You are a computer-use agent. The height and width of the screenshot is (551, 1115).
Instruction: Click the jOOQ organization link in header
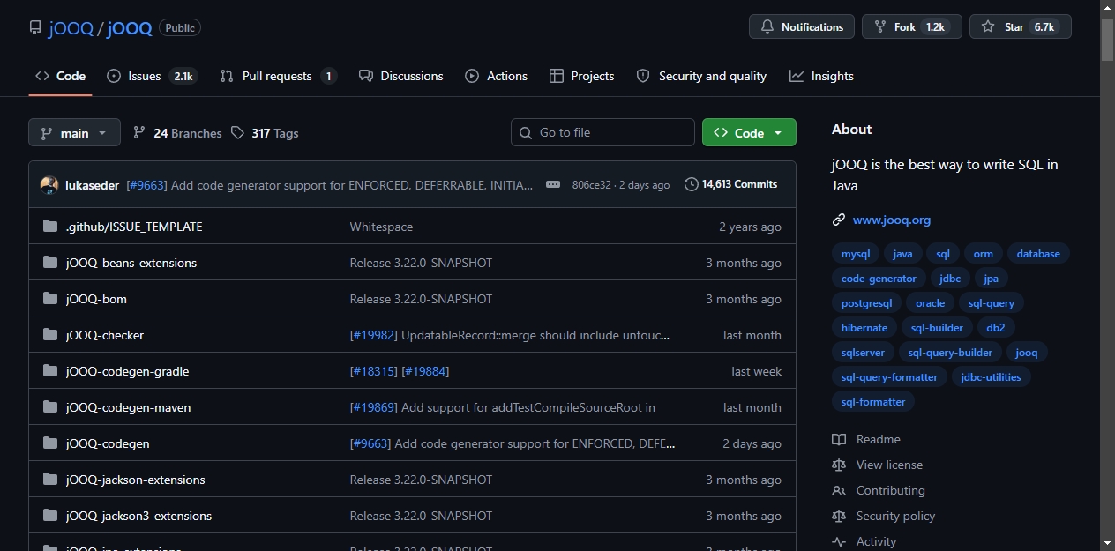[x=71, y=27]
